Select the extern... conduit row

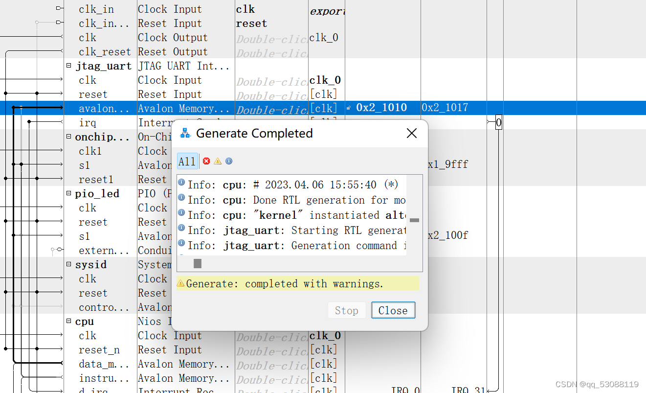[x=104, y=251]
